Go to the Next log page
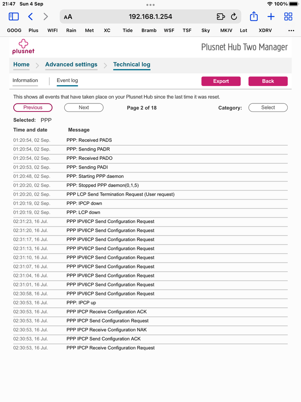 click(x=84, y=107)
